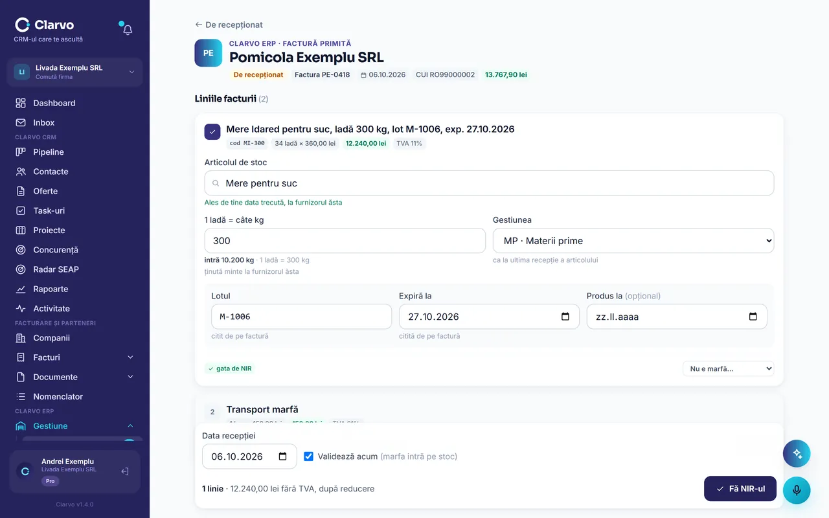Open calendar picker for Expiră la
Image resolution: width=829 pixels, height=518 pixels.
[565, 317]
